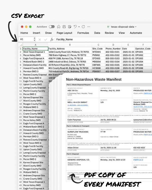
Task: Click the Undo arrow icon
Action: (75, 27)
